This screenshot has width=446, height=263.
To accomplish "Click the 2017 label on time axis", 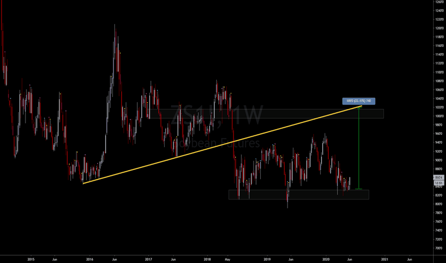I will click(x=148, y=259).
